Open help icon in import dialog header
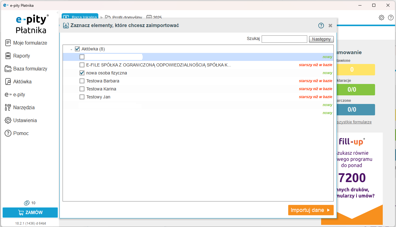 coord(321,26)
